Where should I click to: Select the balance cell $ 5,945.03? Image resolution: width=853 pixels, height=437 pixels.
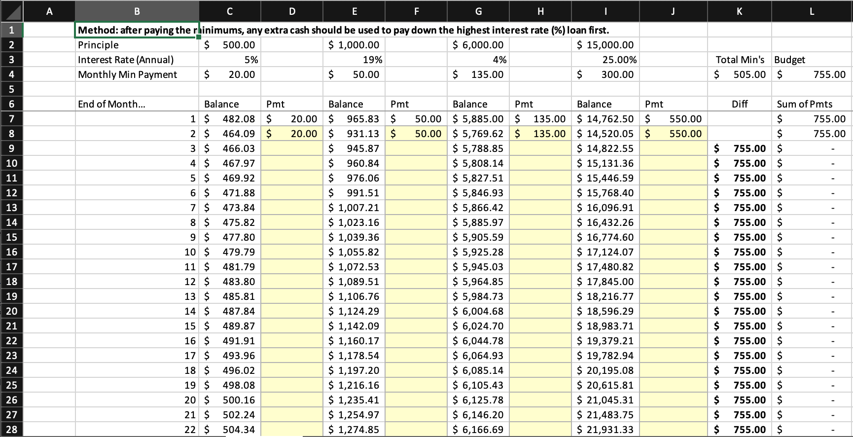tap(478, 267)
